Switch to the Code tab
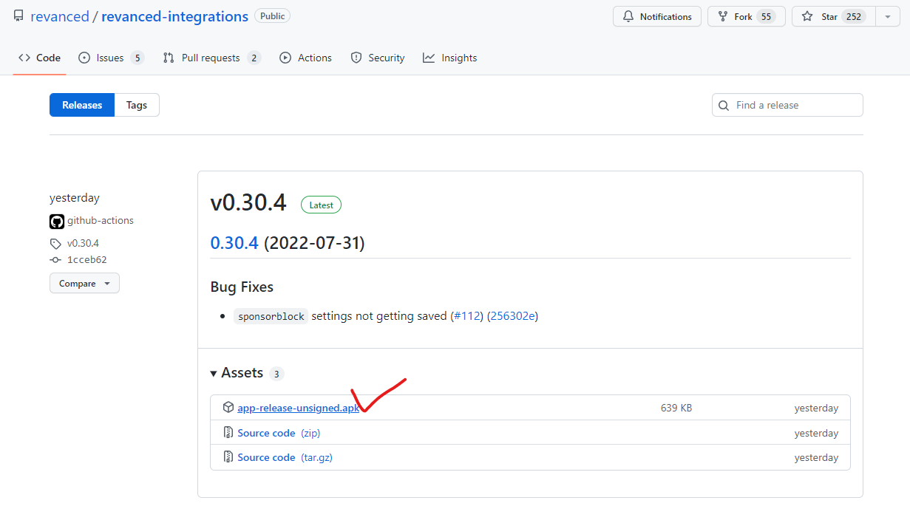Viewport: 910px width, 506px height. pos(39,58)
